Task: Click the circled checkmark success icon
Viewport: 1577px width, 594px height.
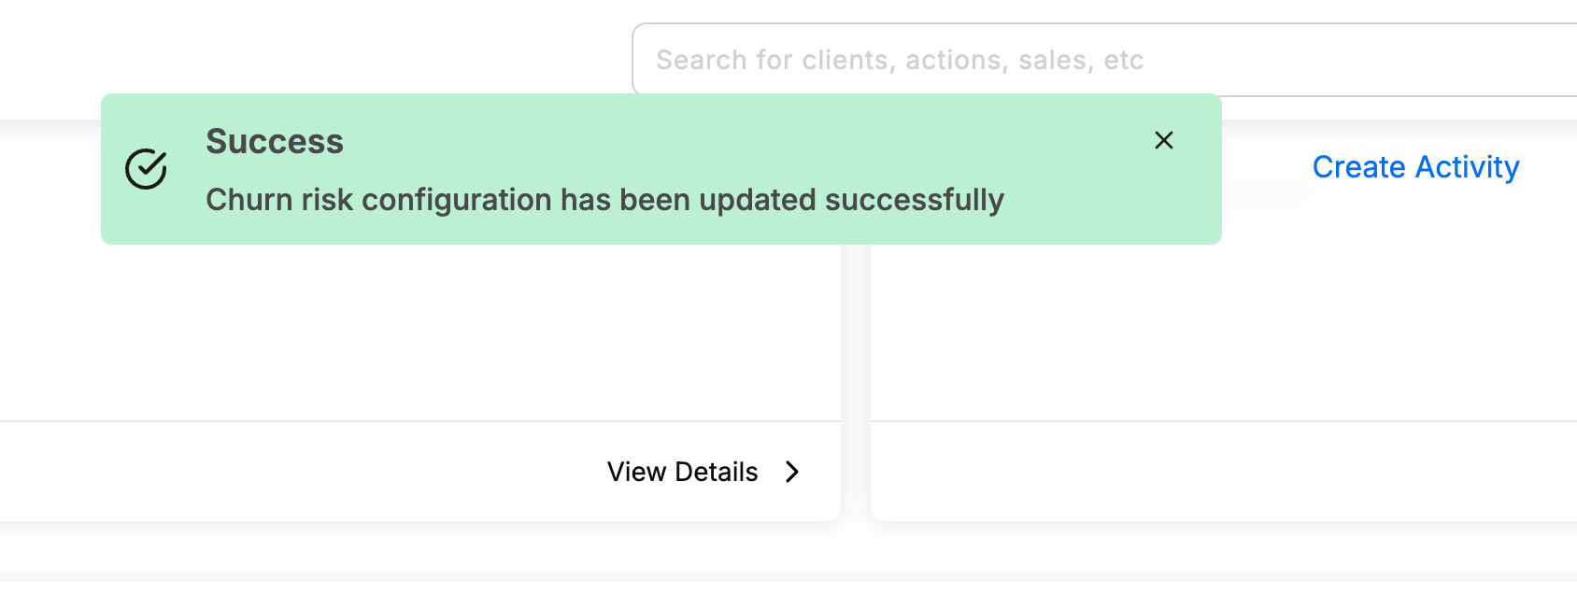Action: coord(146,169)
